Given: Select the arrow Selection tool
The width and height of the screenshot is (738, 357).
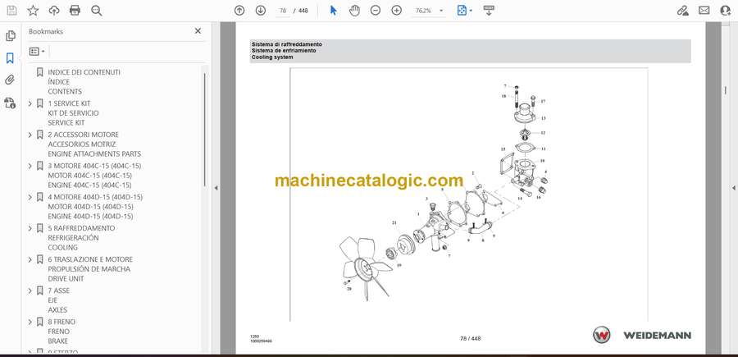Looking at the screenshot, I should tap(333, 11).
